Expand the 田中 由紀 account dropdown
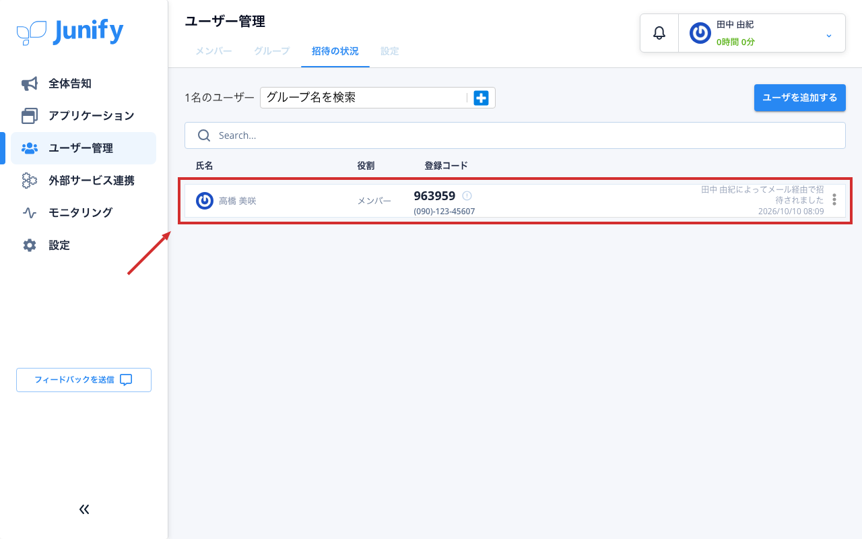Image resolution: width=862 pixels, height=539 pixels. 829,35
